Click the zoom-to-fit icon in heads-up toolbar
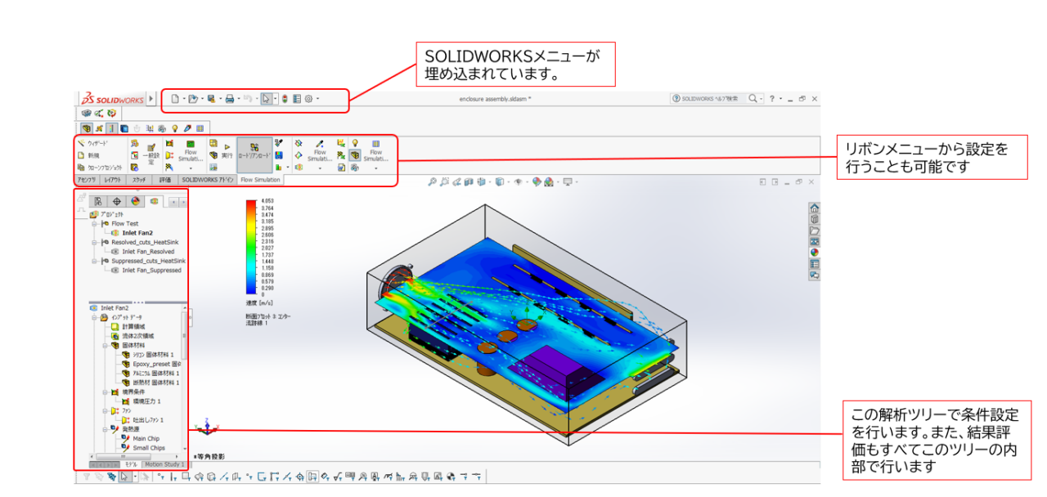Image resolution: width=1047 pixels, height=497 pixels. point(432,181)
